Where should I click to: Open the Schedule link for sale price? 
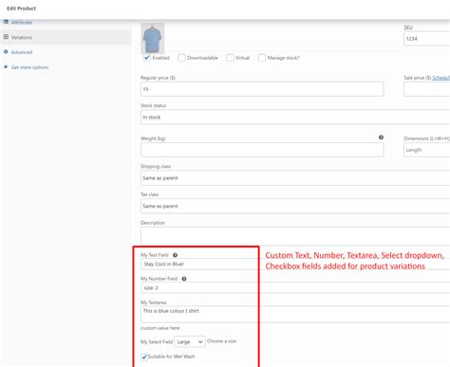click(441, 78)
